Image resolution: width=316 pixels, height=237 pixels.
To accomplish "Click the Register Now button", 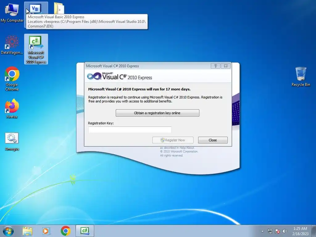I will pyautogui.click(x=173, y=140).
